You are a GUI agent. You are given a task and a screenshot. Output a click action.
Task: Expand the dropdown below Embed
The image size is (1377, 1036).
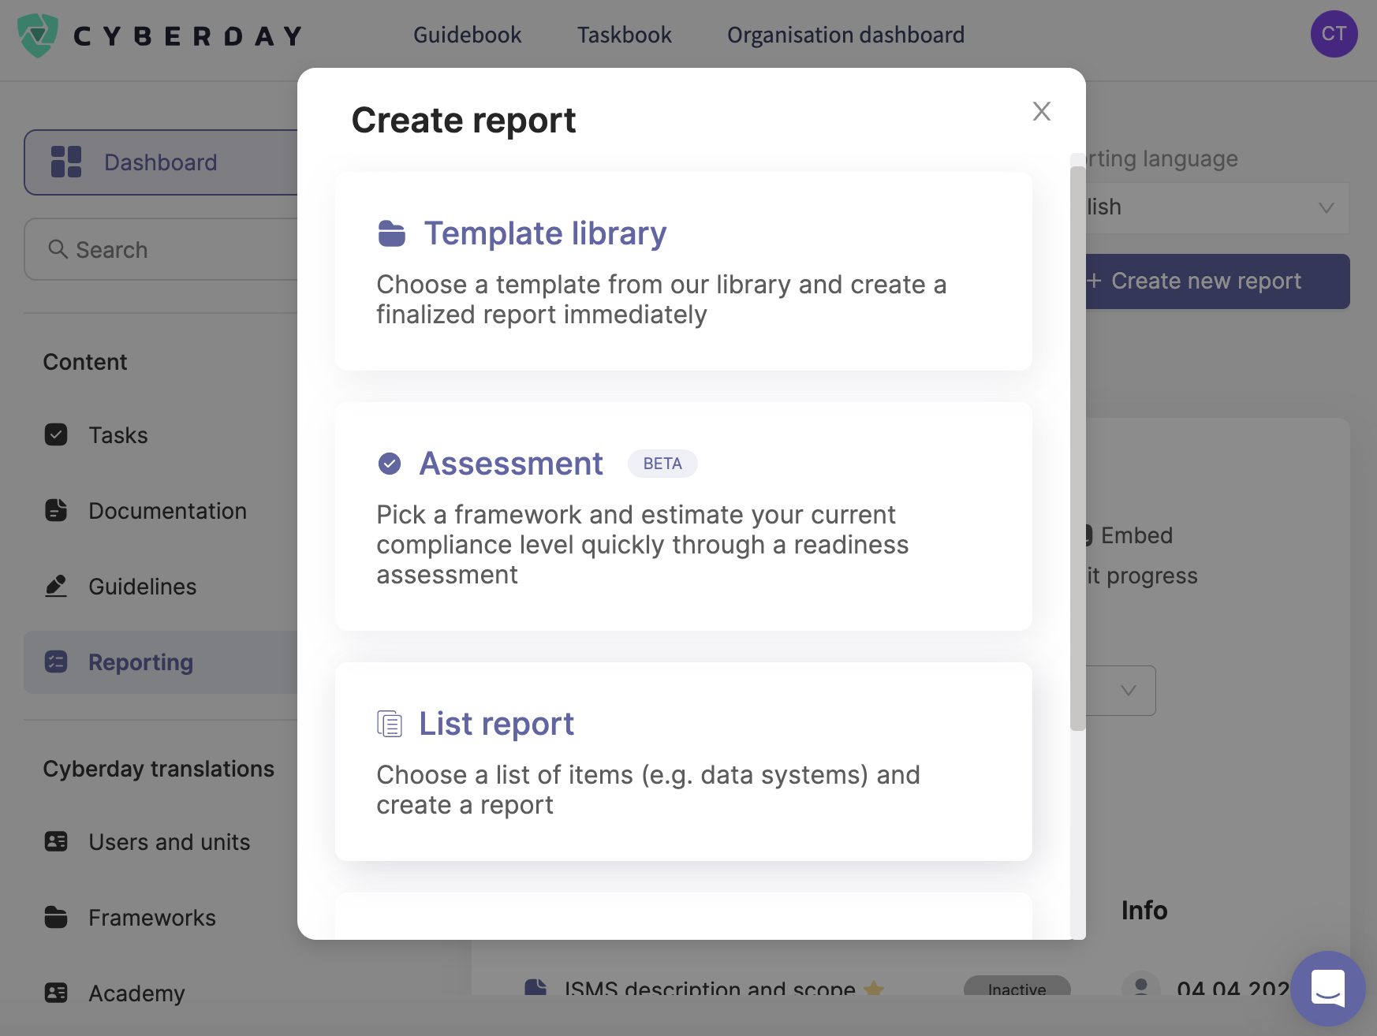[1128, 691]
